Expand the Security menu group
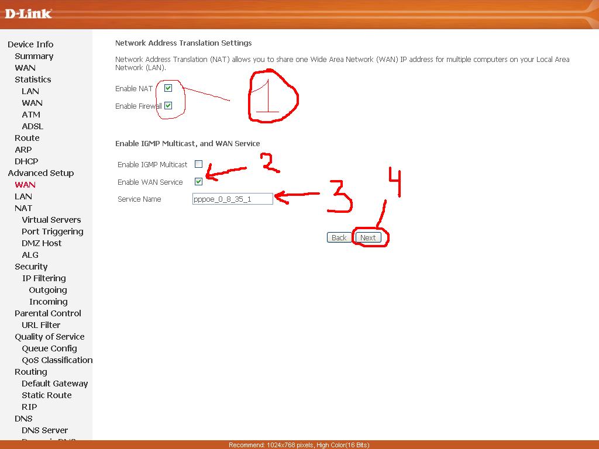599x449 pixels. point(31,267)
